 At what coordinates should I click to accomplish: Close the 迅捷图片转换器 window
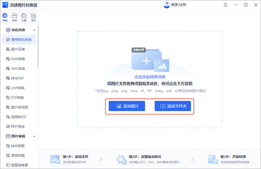pyautogui.click(x=256, y=5)
